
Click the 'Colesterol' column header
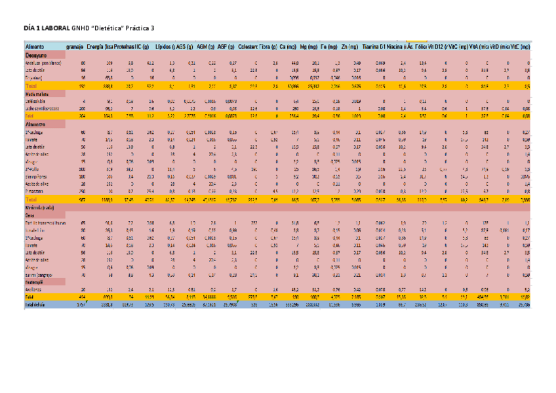click(x=248, y=47)
